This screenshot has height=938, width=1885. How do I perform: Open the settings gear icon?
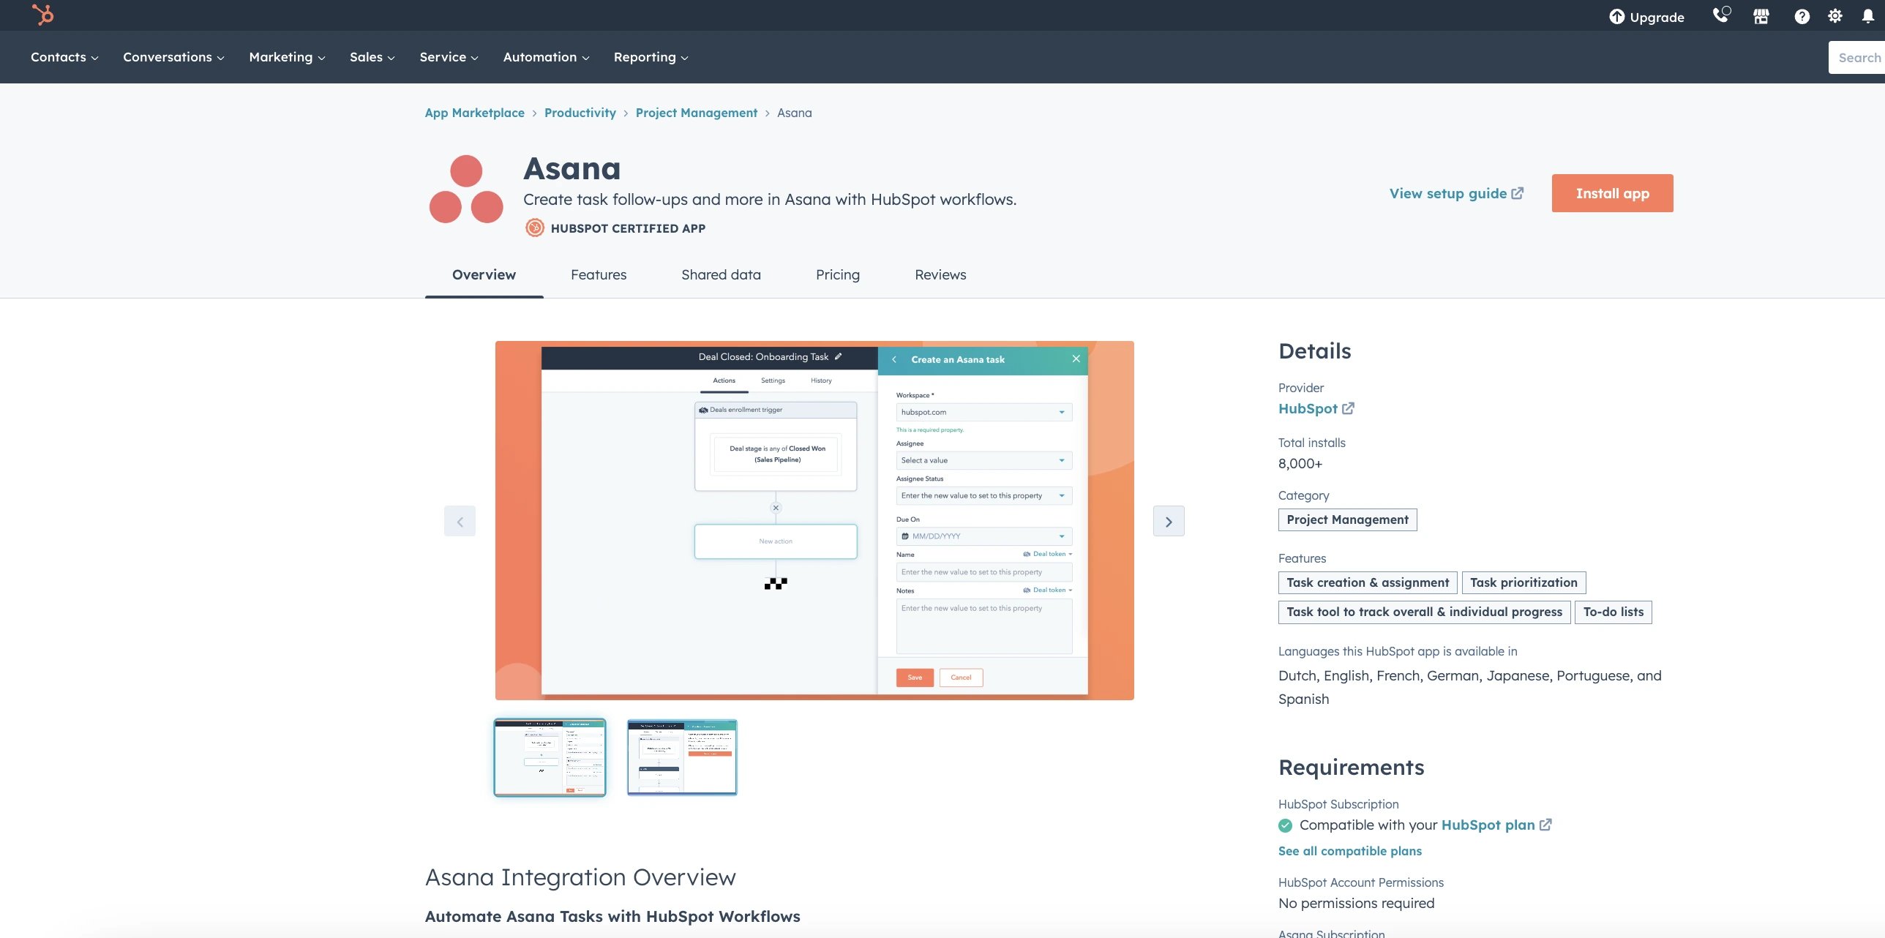(1835, 16)
